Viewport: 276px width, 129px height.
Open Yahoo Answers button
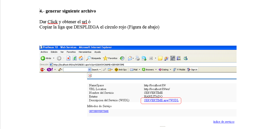[148, 70]
